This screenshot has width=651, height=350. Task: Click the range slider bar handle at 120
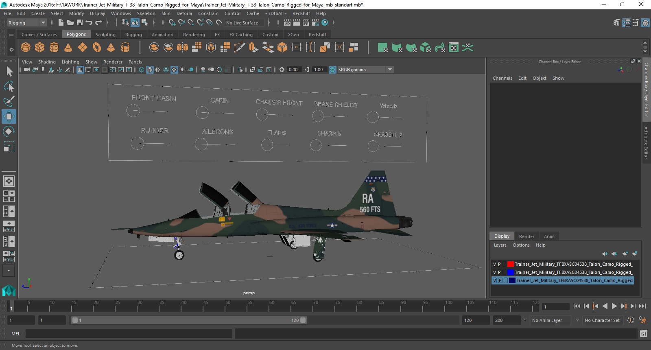[303, 320]
